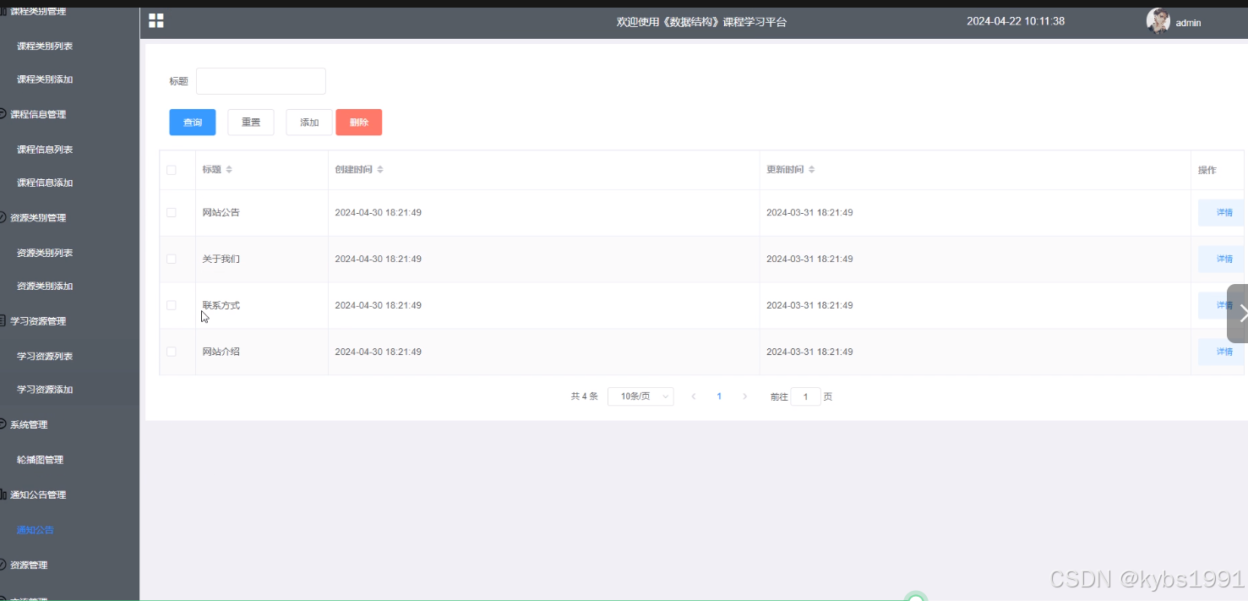The height and width of the screenshot is (601, 1248).
Task: Click the 前往 page number input
Action: (805, 396)
